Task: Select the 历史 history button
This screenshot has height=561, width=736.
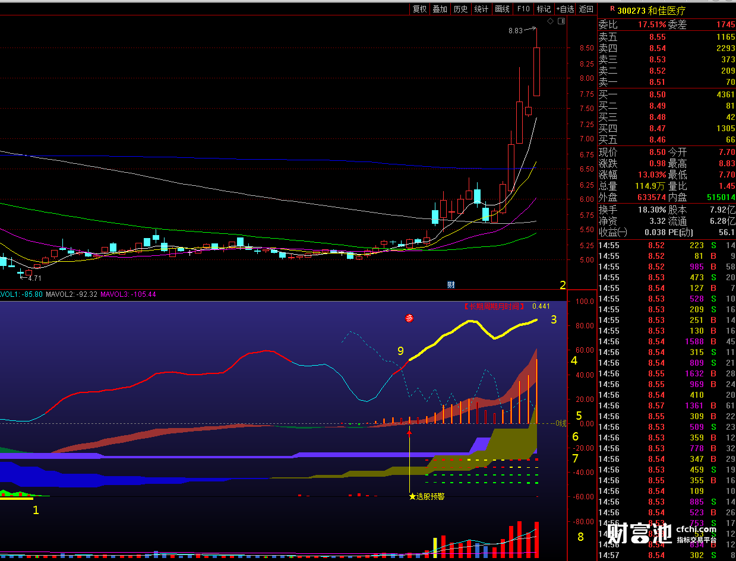Action: [460, 9]
